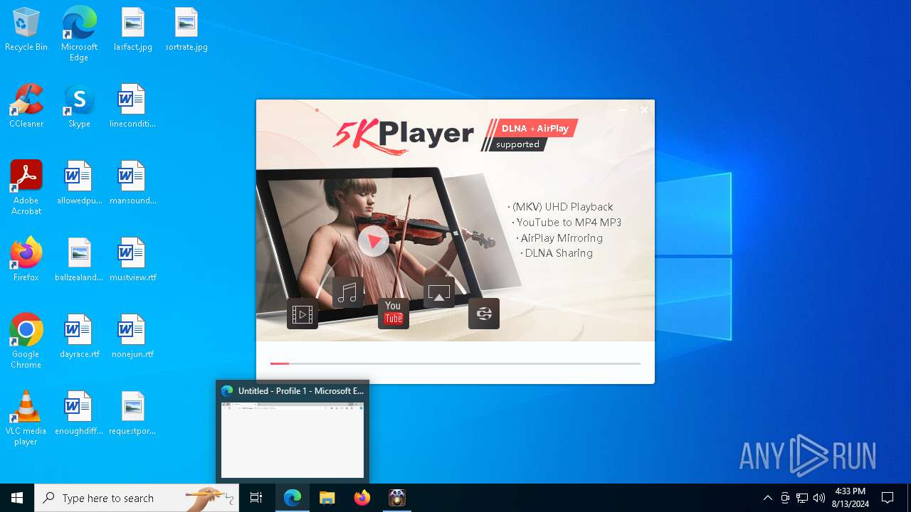Click the Untitled - Profile 1 Edge preview title
The width and height of the screenshot is (911, 512).
click(x=301, y=391)
